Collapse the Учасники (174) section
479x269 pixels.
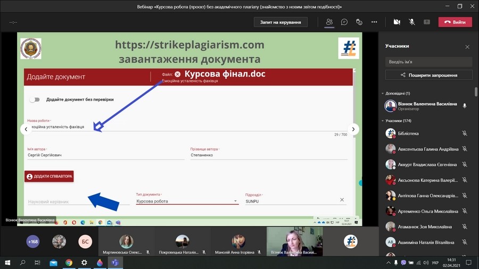[383, 121]
